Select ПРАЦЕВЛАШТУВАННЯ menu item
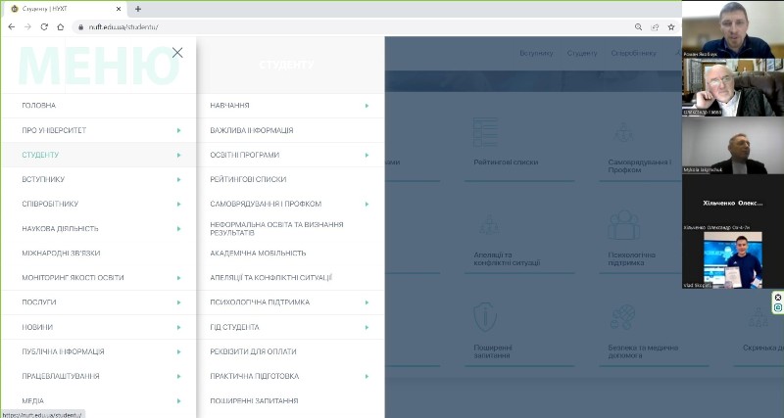 (x=61, y=376)
